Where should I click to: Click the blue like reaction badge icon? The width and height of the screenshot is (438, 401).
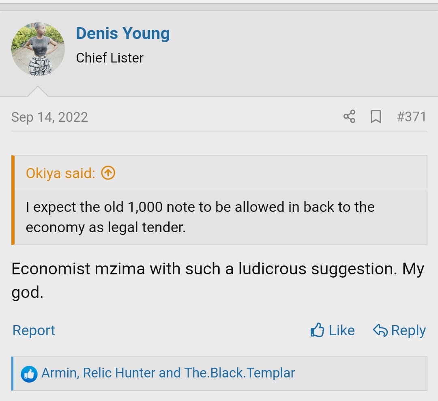pos(29,374)
